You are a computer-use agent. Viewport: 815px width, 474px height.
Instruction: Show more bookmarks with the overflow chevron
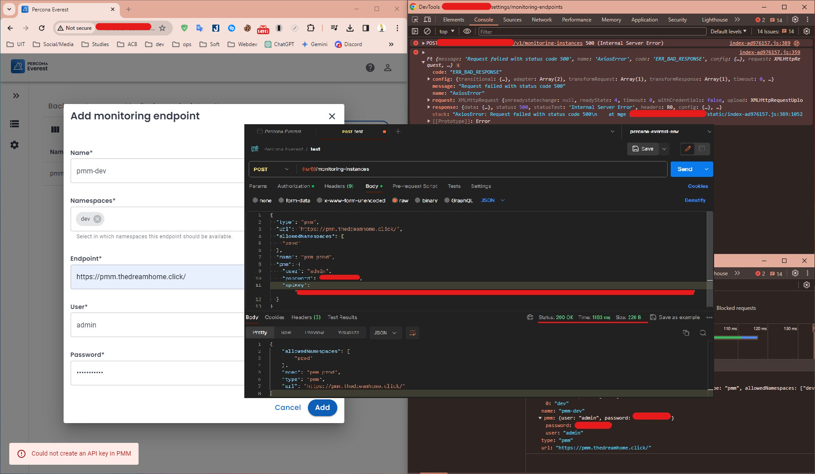coord(391,44)
